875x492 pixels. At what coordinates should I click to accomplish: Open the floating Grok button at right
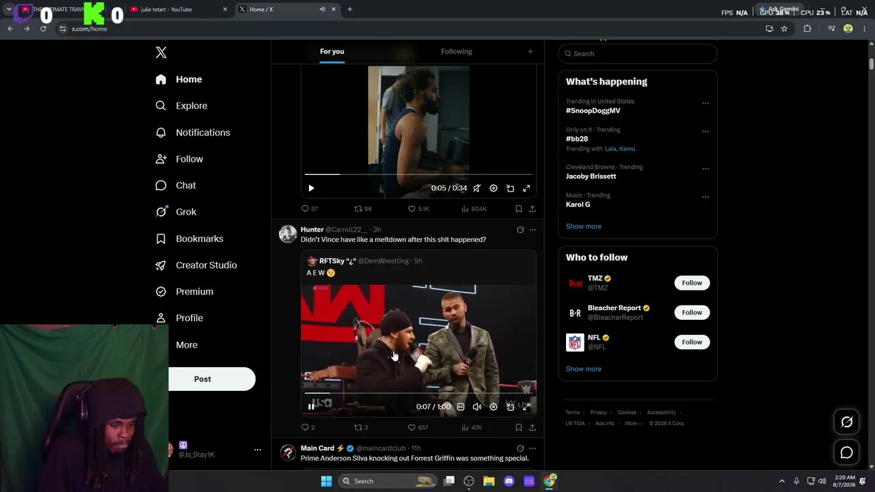tap(846, 422)
